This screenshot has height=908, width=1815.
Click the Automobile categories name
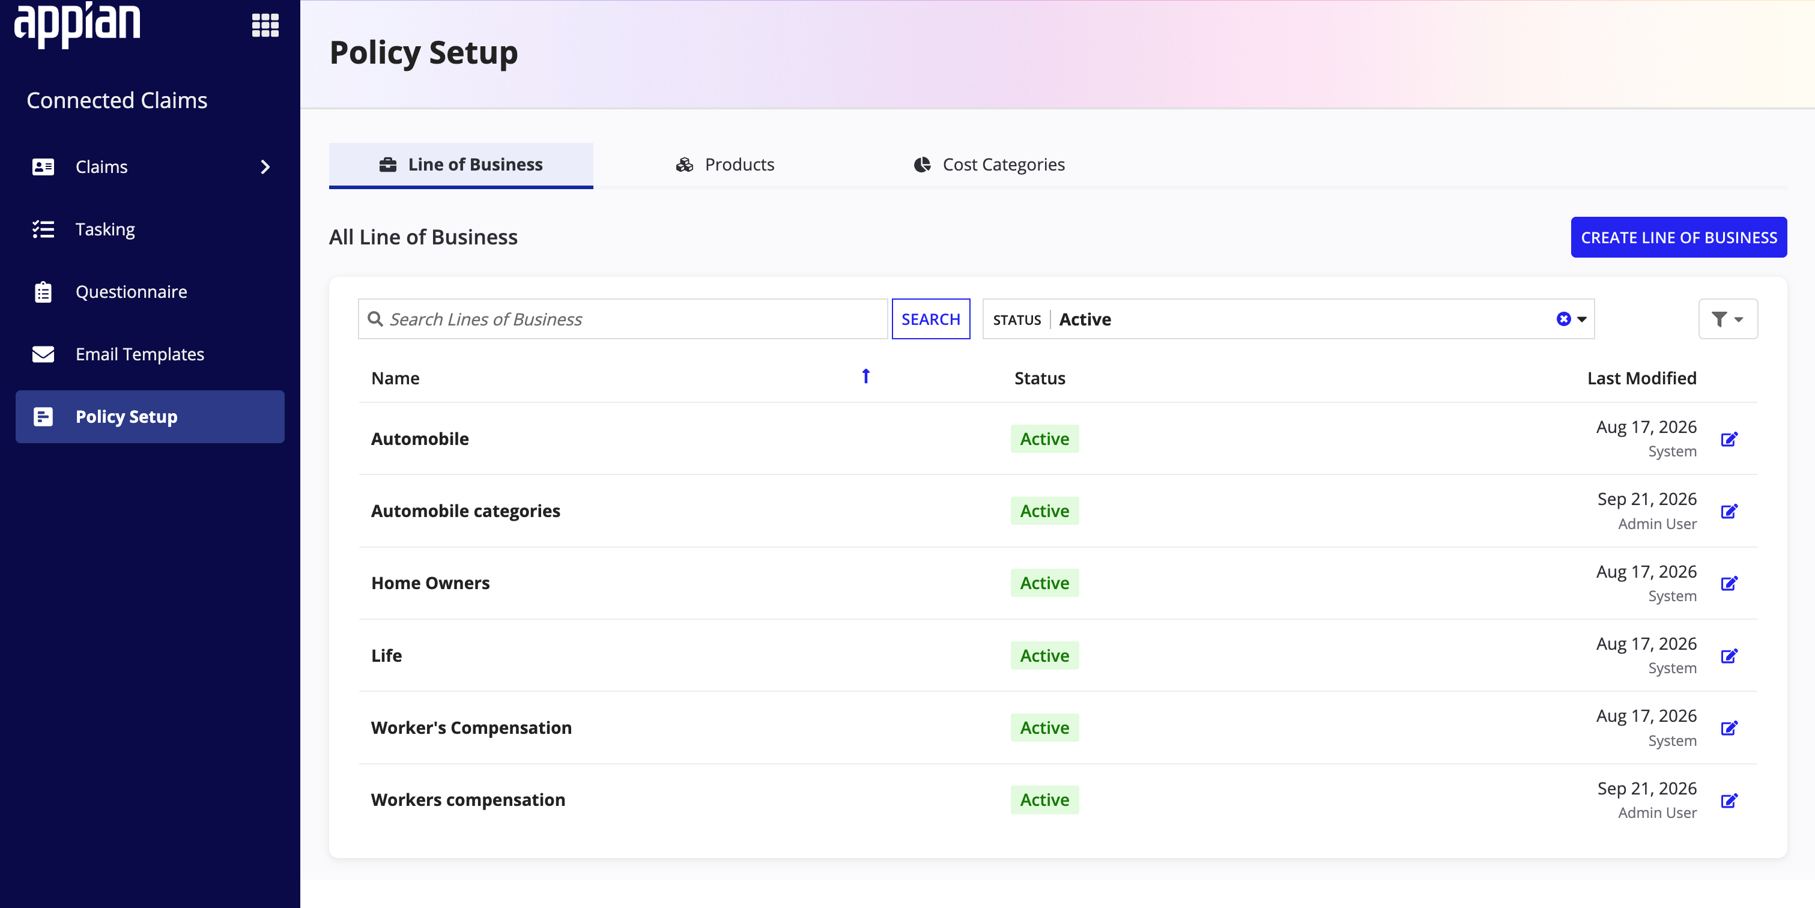(x=465, y=512)
